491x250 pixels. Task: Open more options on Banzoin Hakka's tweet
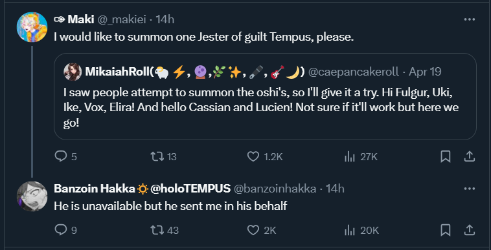coord(470,189)
